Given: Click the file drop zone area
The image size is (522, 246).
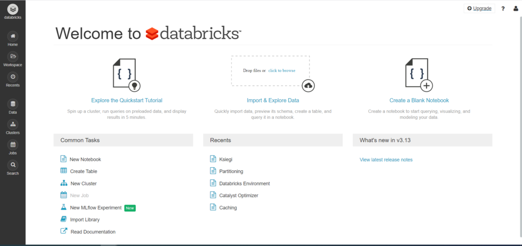Looking at the screenshot, I should click(271, 71).
